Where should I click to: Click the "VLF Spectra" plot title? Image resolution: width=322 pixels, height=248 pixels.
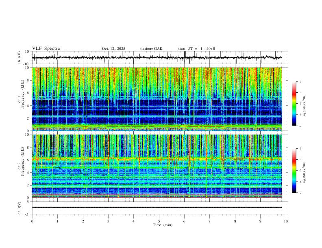46,49
